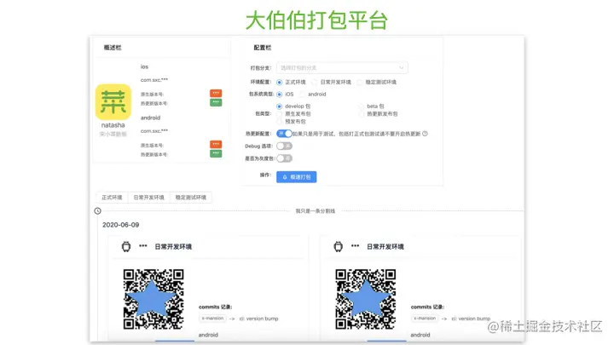614x345 pixels.
Task: Click the 大伯伯打包平台 page title
Action: click(316, 20)
